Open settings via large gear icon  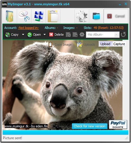click(x=82, y=16)
